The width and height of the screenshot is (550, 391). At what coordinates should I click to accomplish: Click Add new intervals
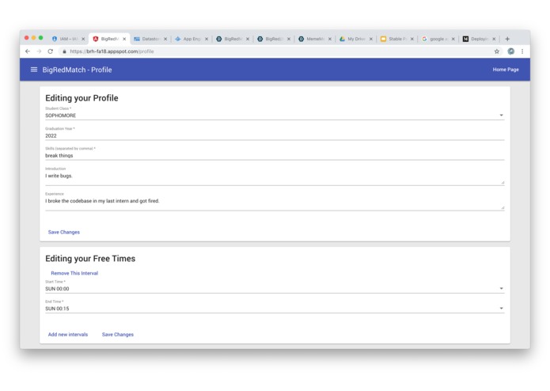(x=68, y=335)
